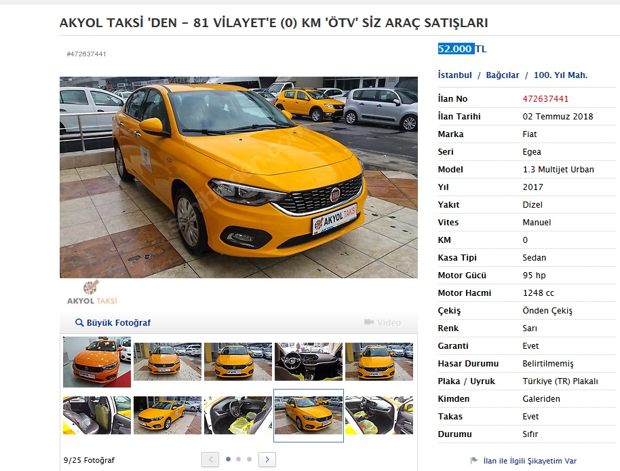Image resolution: width=620 pixels, height=471 pixels.
Task: Open the dashboard interior thumbnail in the top row
Action: (308, 361)
